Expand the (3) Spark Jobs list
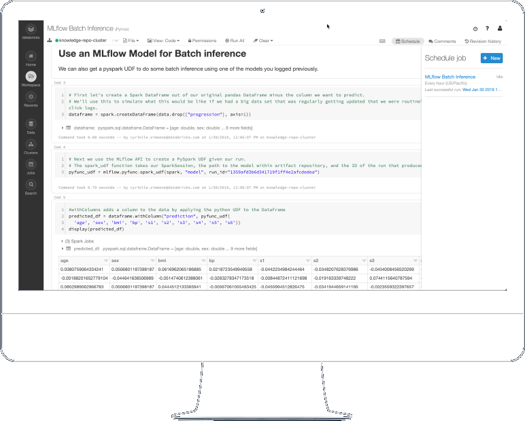Image resolution: width=525 pixels, height=421 pixels. 62,242
